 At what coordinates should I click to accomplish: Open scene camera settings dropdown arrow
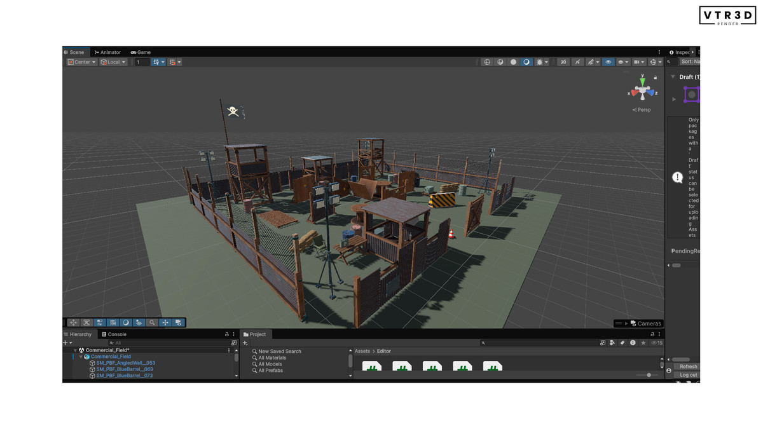point(643,62)
